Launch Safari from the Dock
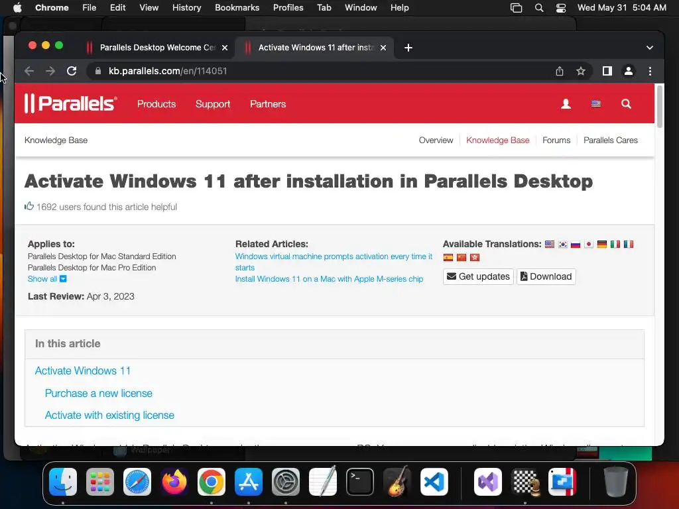Viewport: 679px width, 509px height. click(137, 482)
